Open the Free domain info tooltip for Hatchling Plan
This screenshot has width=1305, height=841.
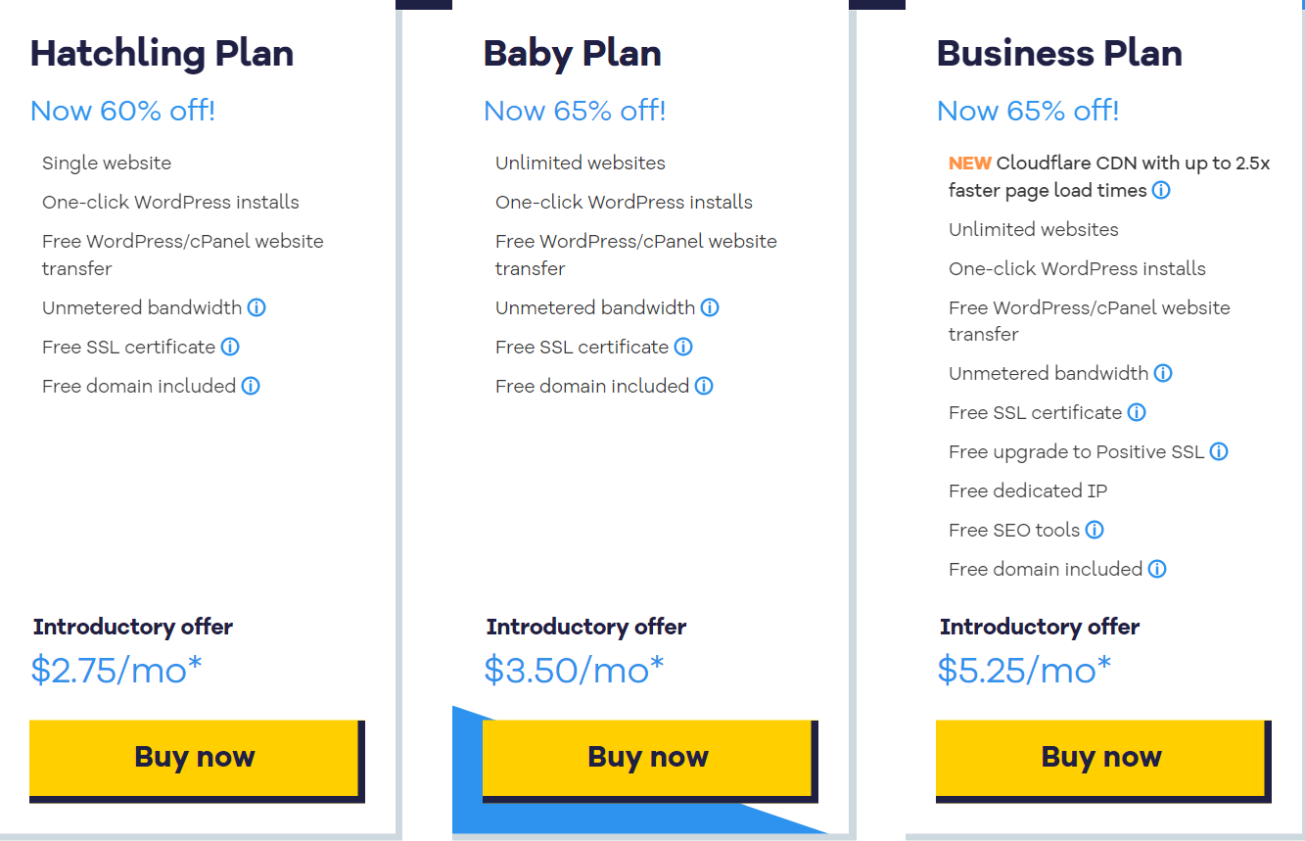(x=251, y=386)
